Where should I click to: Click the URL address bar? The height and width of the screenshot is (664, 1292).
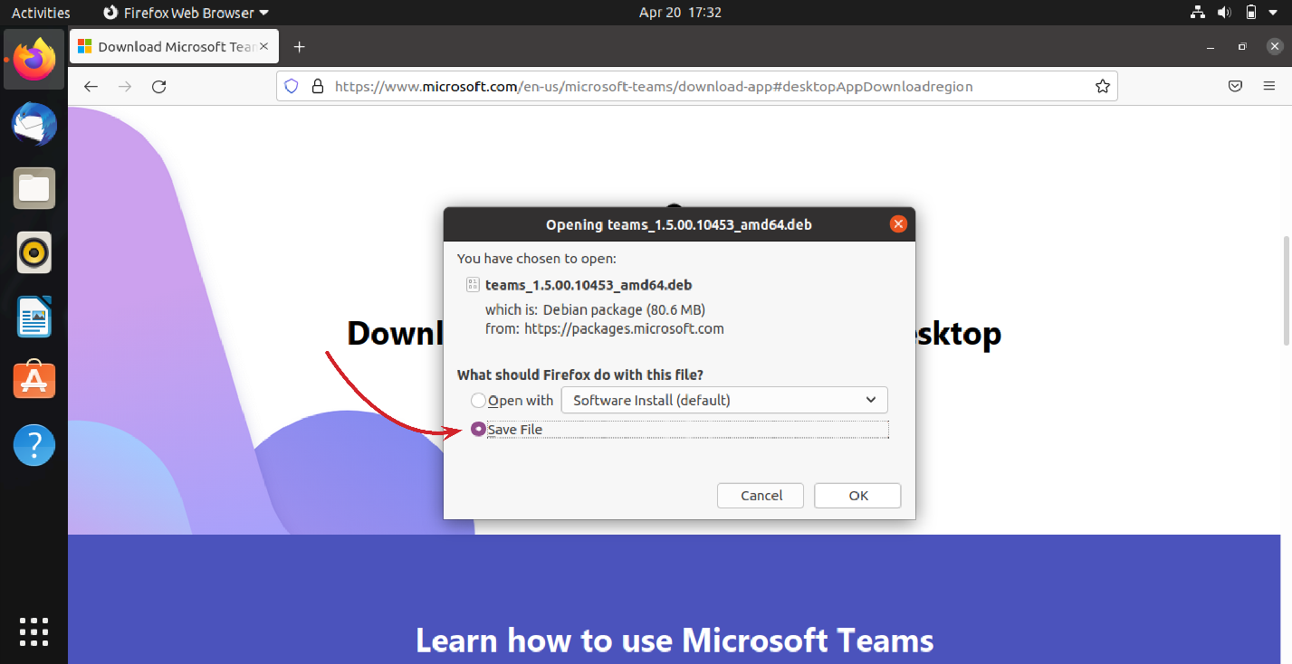(697, 87)
